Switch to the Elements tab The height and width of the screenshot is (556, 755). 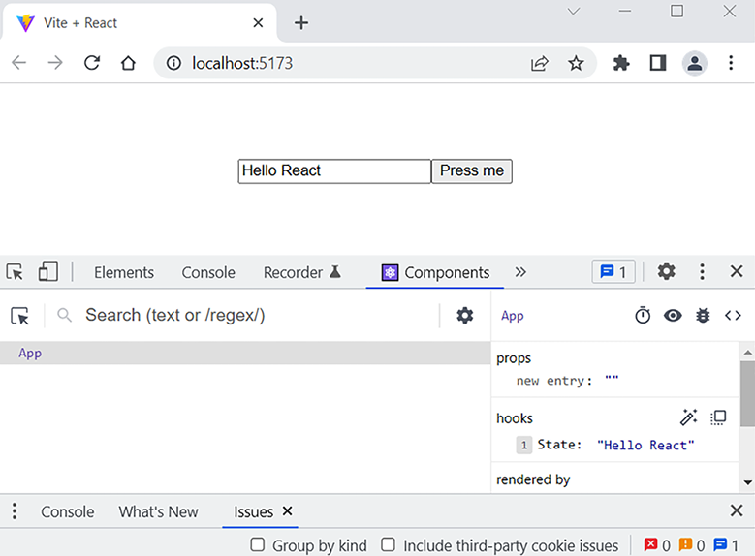(124, 273)
